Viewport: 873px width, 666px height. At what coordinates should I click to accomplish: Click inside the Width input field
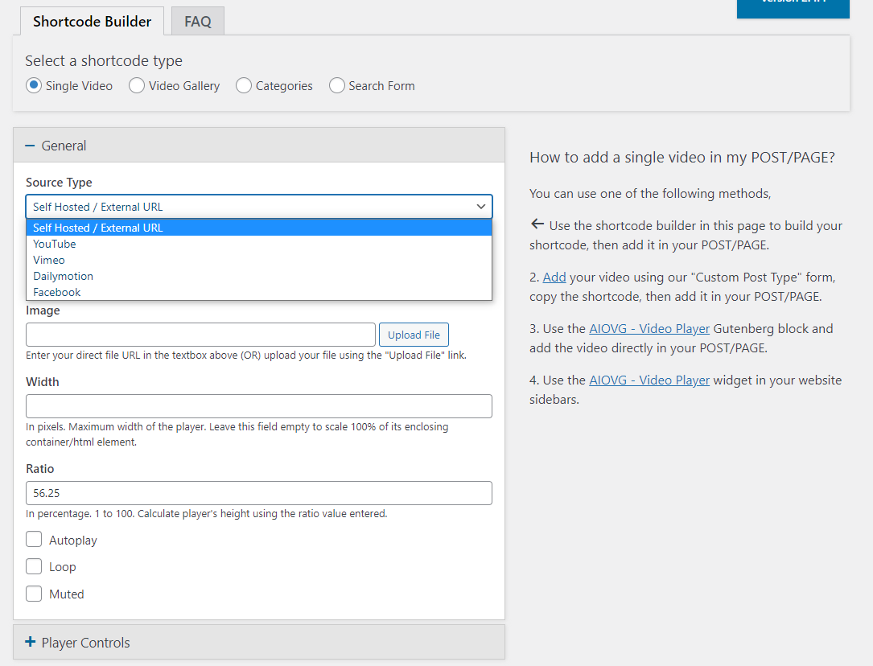[x=258, y=405]
